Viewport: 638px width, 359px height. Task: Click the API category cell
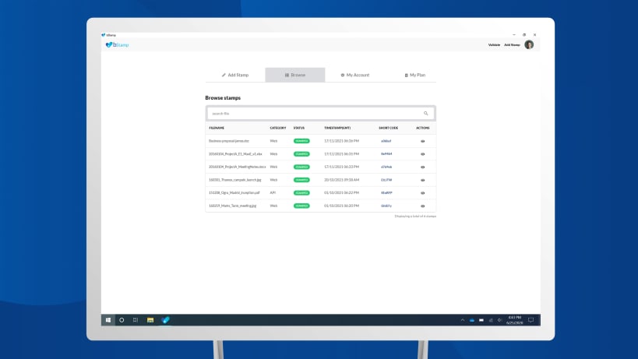[273, 193]
